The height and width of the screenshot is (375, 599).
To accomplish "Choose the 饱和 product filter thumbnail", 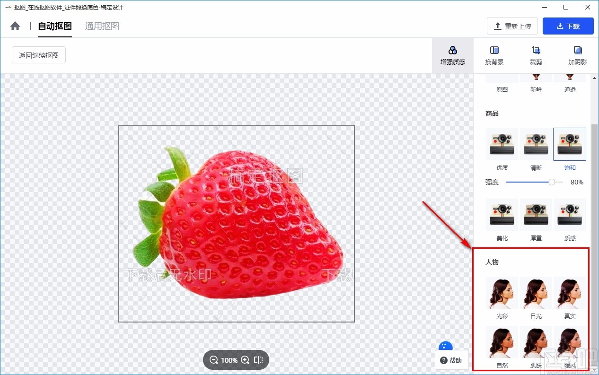I will pos(570,144).
